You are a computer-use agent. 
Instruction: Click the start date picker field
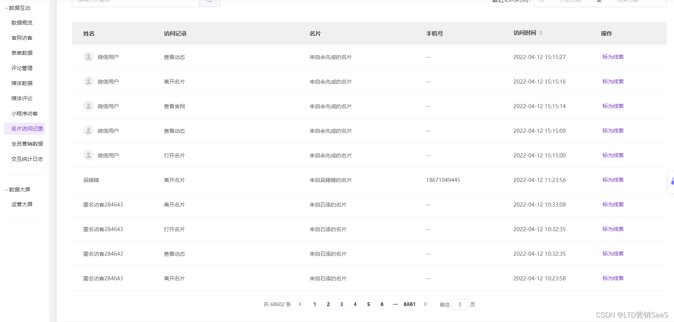[570, 2]
